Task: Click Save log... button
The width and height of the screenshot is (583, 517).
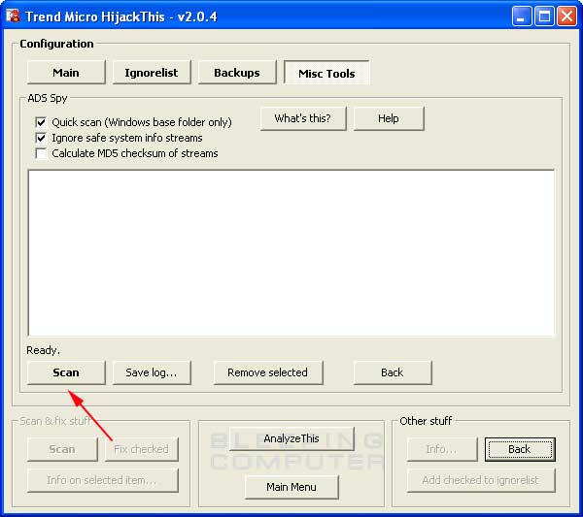Action: tap(152, 372)
